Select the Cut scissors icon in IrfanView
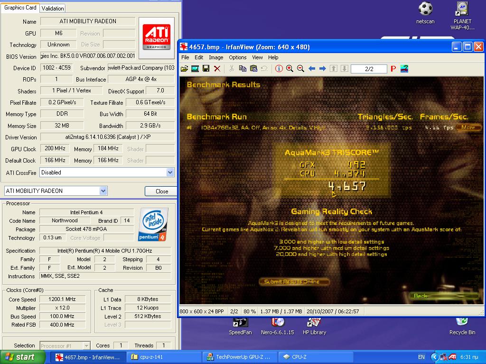 [x=232, y=69]
